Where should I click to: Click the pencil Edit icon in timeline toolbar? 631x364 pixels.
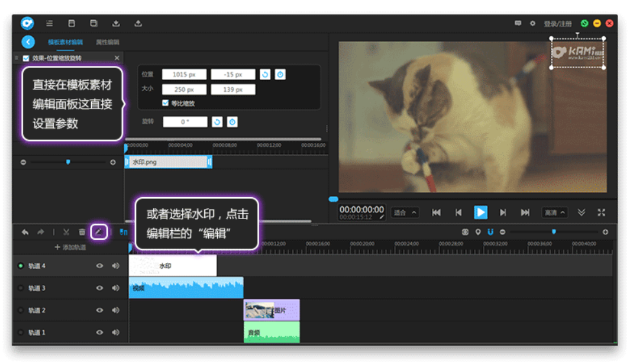tap(99, 231)
